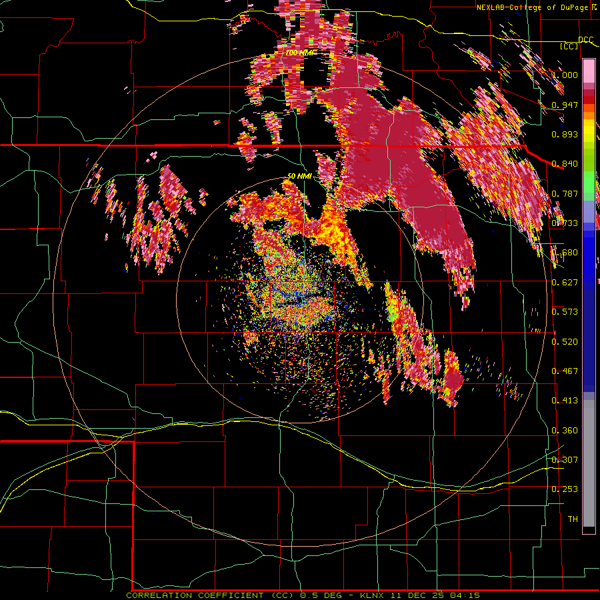Click the "0.680" scale value
The height and width of the screenshot is (600, 600).
(x=565, y=253)
